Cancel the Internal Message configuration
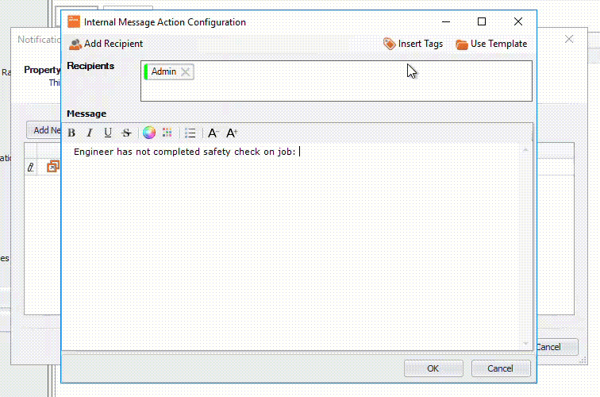Screen dimensions: 600x397 pos(501,368)
